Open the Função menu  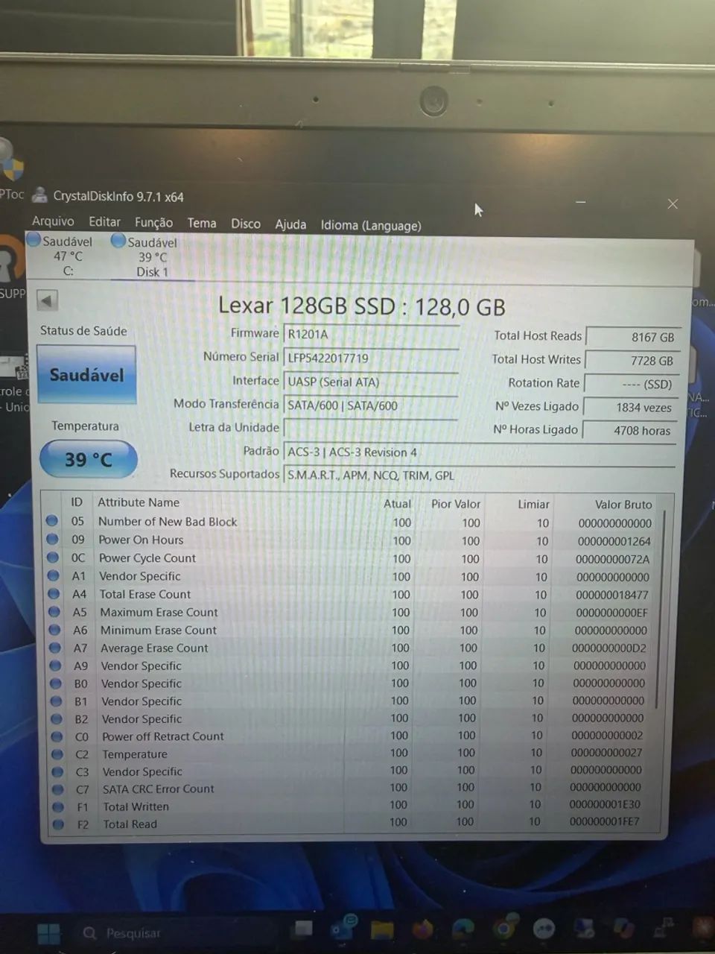[x=153, y=223]
